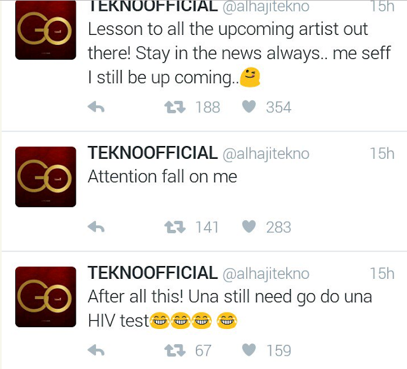This screenshot has height=369, width=407.
Task: Open avatar of the upcoming artist tweet
Action: (46, 30)
